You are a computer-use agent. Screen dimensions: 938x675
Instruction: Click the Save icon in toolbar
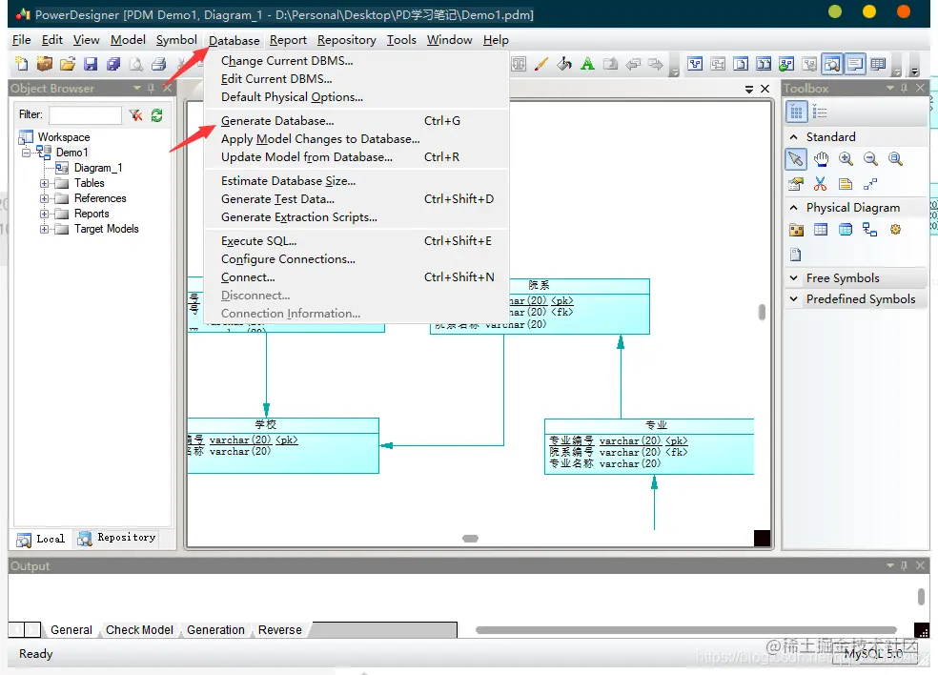[x=91, y=64]
